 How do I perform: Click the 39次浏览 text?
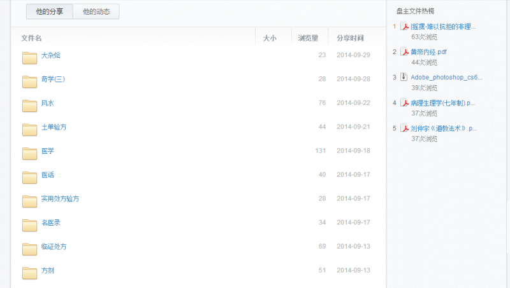(x=424, y=88)
